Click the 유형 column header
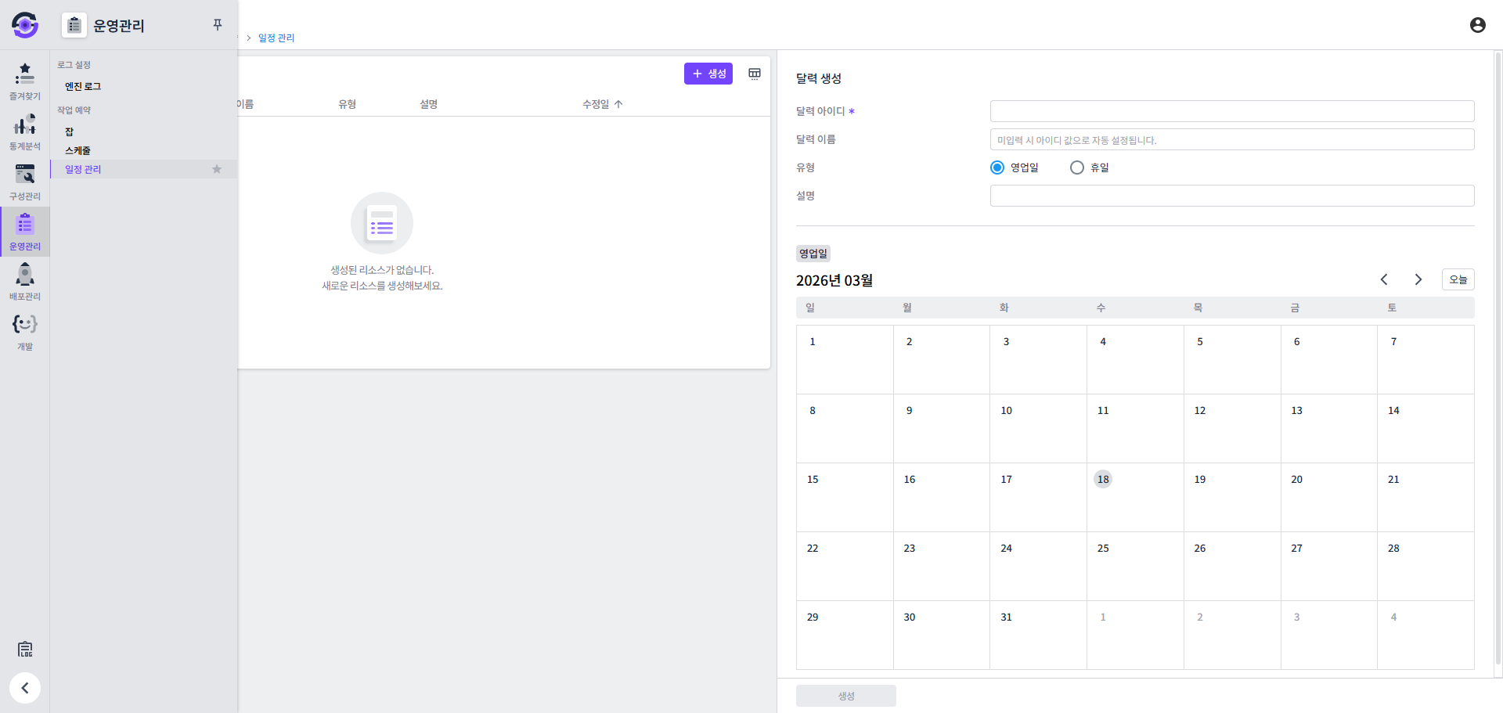This screenshot has width=1503, height=713. 348,104
